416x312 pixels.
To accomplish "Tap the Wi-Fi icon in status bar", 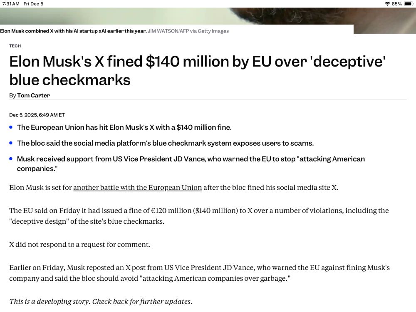I will pos(387,4).
